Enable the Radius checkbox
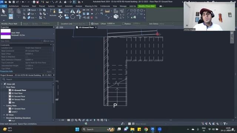Image resolution: width=237 pixels, height=133 pixels. coord(123,24)
